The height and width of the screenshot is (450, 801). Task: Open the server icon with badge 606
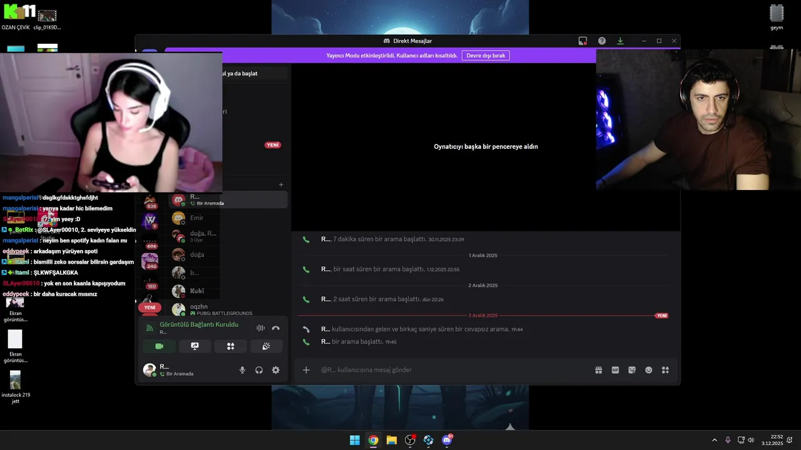coord(150,242)
